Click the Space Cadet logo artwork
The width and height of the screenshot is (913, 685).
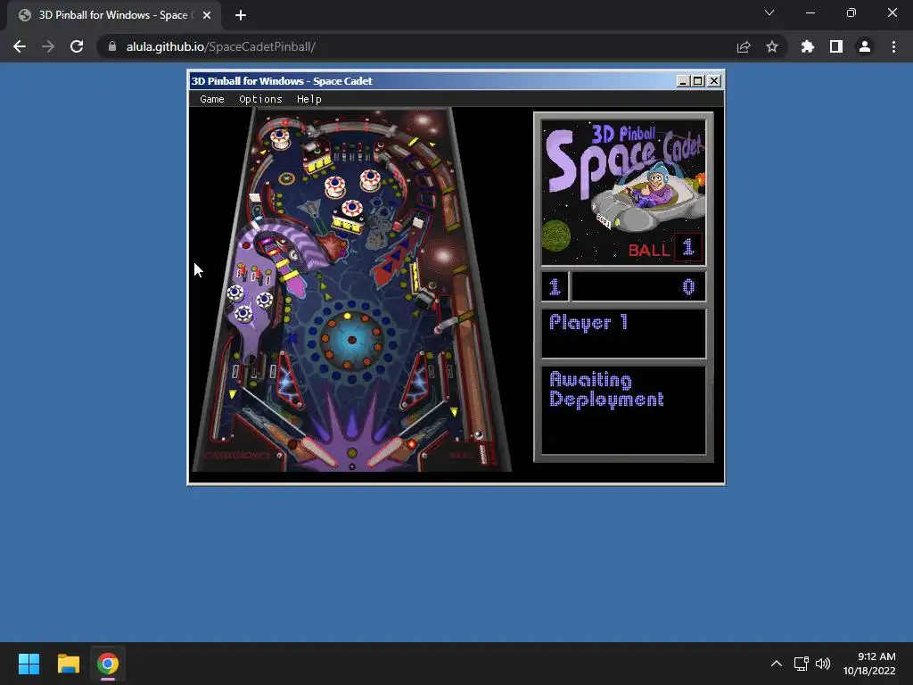tap(623, 193)
